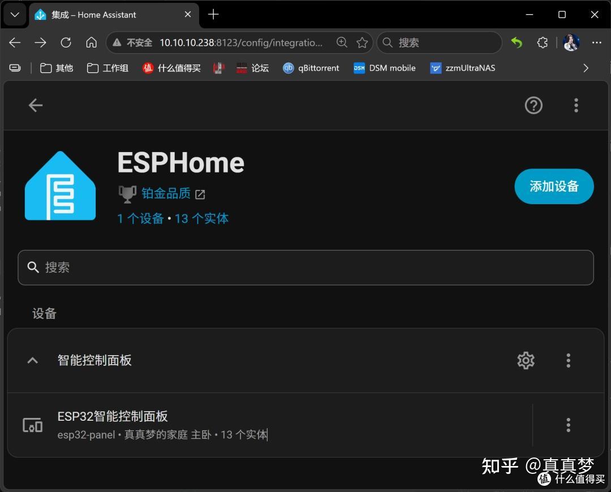The image size is (611, 492).
Task: Open the ESP32智能控制面板 device
Action: pos(270,425)
